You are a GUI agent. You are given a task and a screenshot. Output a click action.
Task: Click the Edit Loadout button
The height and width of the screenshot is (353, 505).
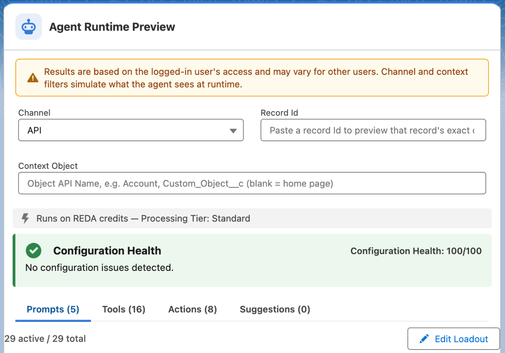[454, 339]
